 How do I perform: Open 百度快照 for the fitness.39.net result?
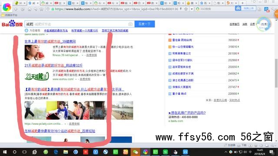[92, 55]
